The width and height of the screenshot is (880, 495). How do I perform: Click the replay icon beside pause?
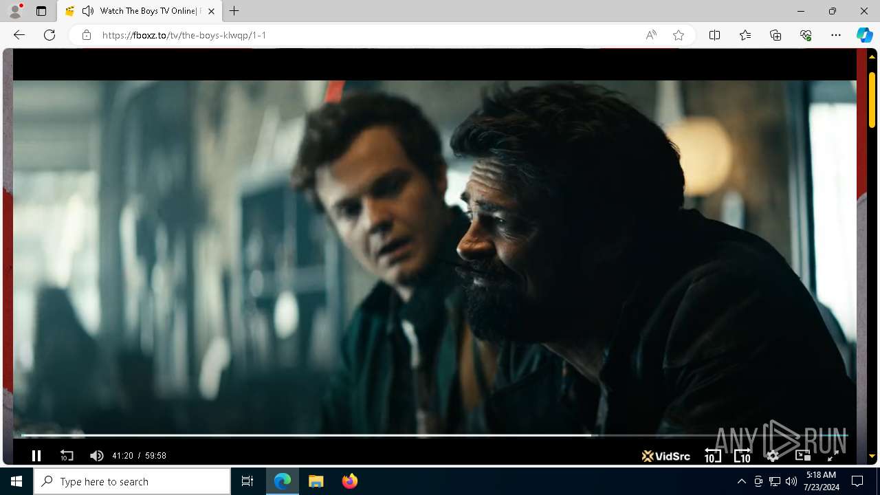(x=67, y=455)
